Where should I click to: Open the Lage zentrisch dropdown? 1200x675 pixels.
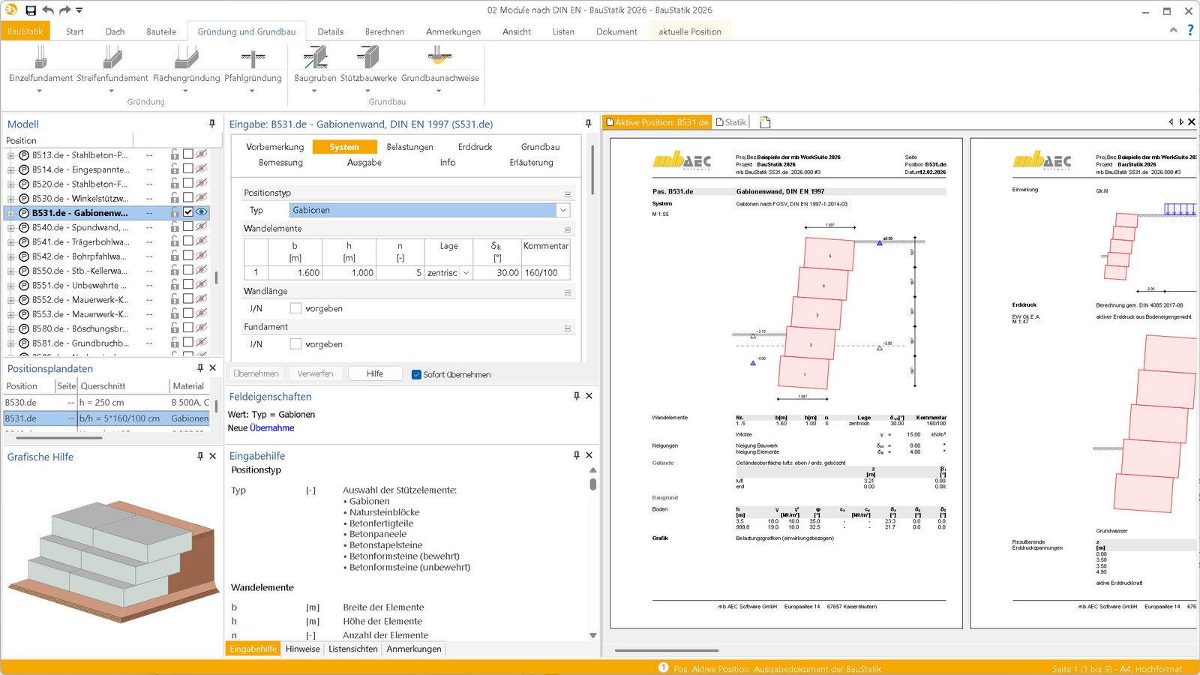point(466,273)
